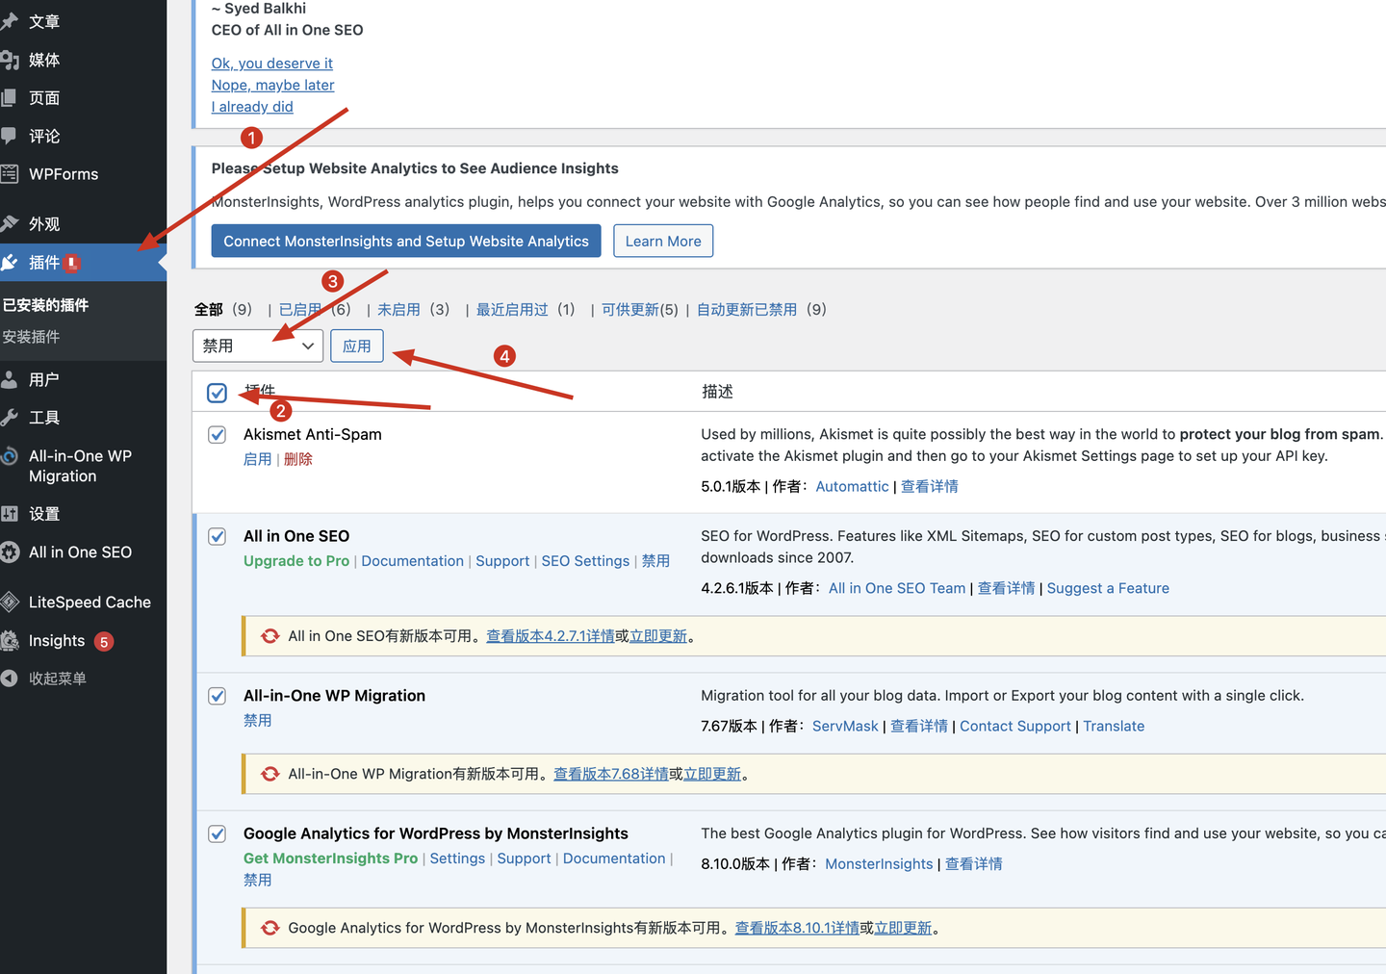Click the 应用 apply button

(357, 346)
